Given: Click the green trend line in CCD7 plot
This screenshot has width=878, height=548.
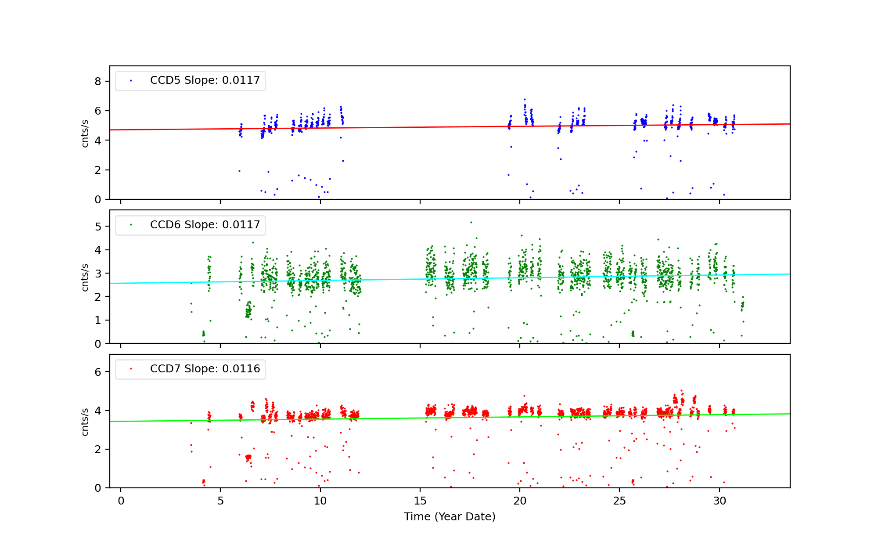Looking at the screenshot, I should (395, 418).
